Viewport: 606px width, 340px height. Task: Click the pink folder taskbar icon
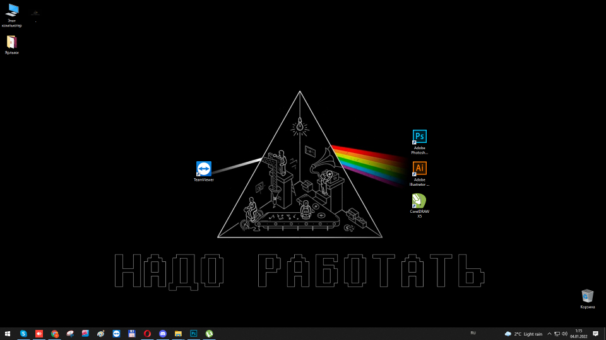(x=85, y=334)
